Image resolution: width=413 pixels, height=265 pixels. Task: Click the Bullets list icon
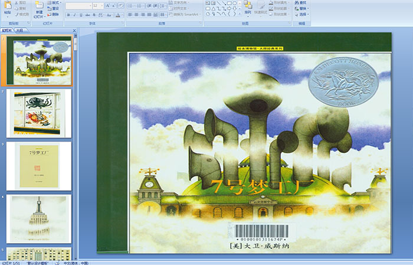(131, 6)
